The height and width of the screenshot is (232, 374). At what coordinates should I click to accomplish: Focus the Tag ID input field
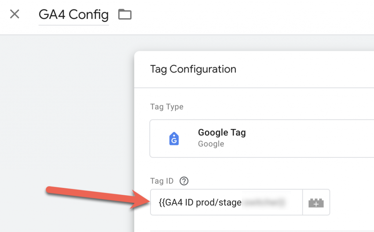point(226,202)
